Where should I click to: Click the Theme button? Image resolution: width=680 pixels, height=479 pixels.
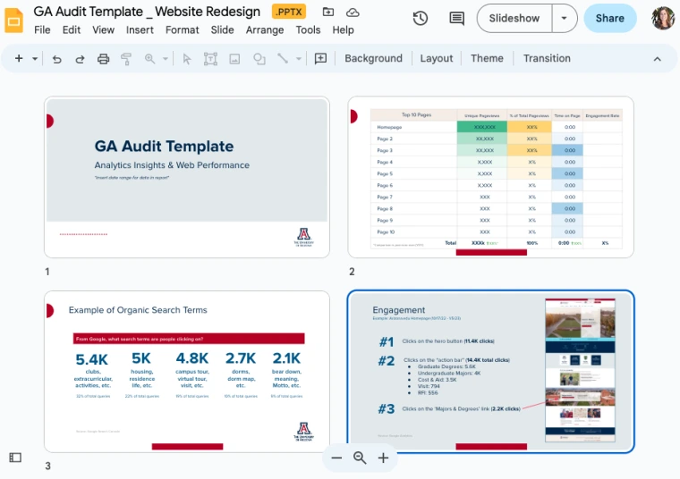click(487, 58)
